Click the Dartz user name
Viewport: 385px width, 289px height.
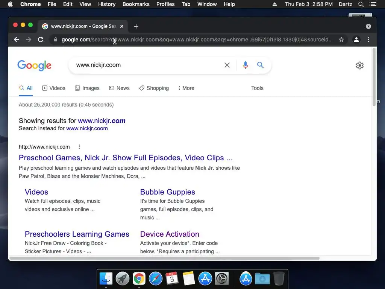(345, 4)
